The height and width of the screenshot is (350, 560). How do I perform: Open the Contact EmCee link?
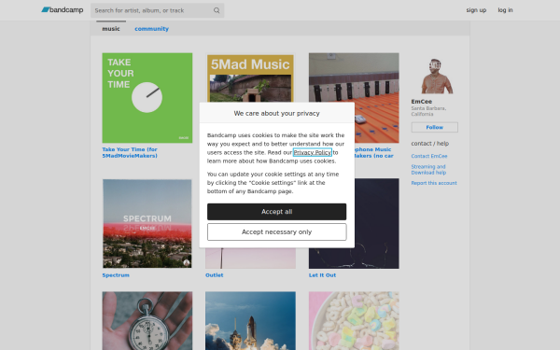(x=429, y=156)
